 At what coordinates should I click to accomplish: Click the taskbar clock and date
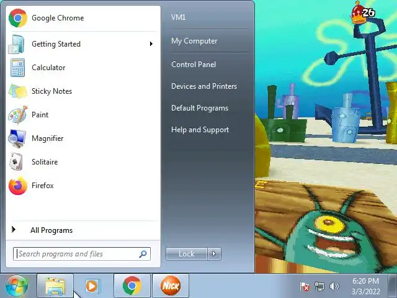pos(366,286)
